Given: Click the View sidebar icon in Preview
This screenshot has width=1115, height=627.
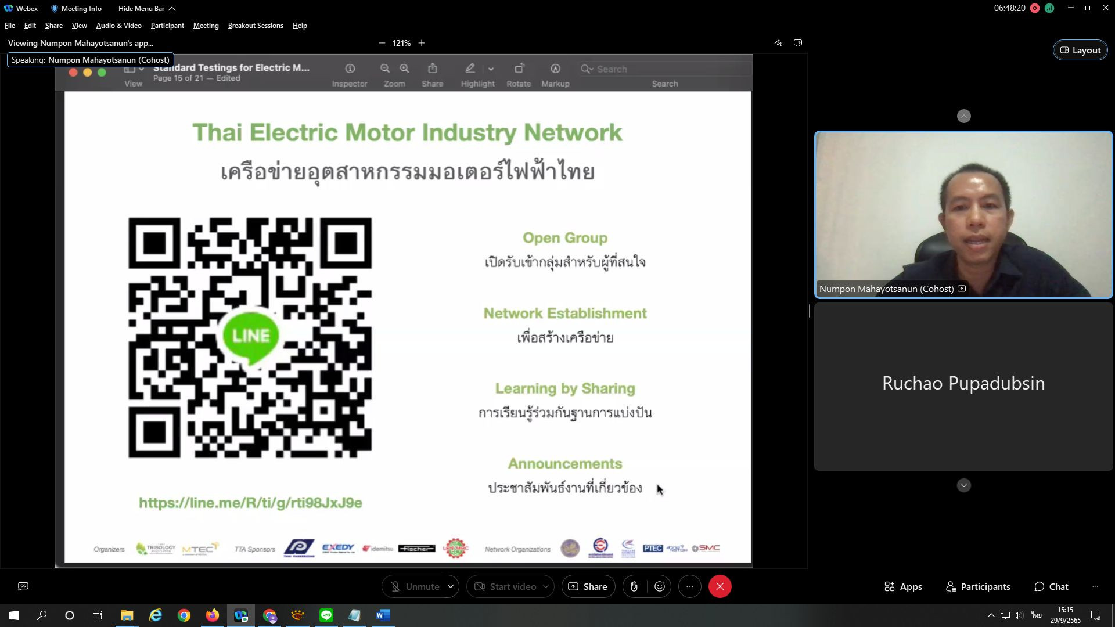Looking at the screenshot, I should tap(133, 69).
